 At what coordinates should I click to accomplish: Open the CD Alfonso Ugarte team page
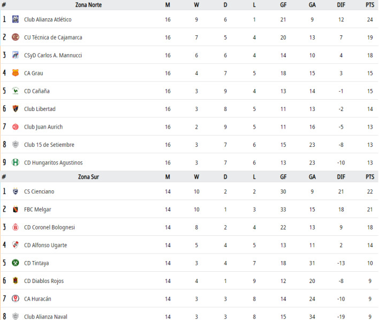[46, 245]
